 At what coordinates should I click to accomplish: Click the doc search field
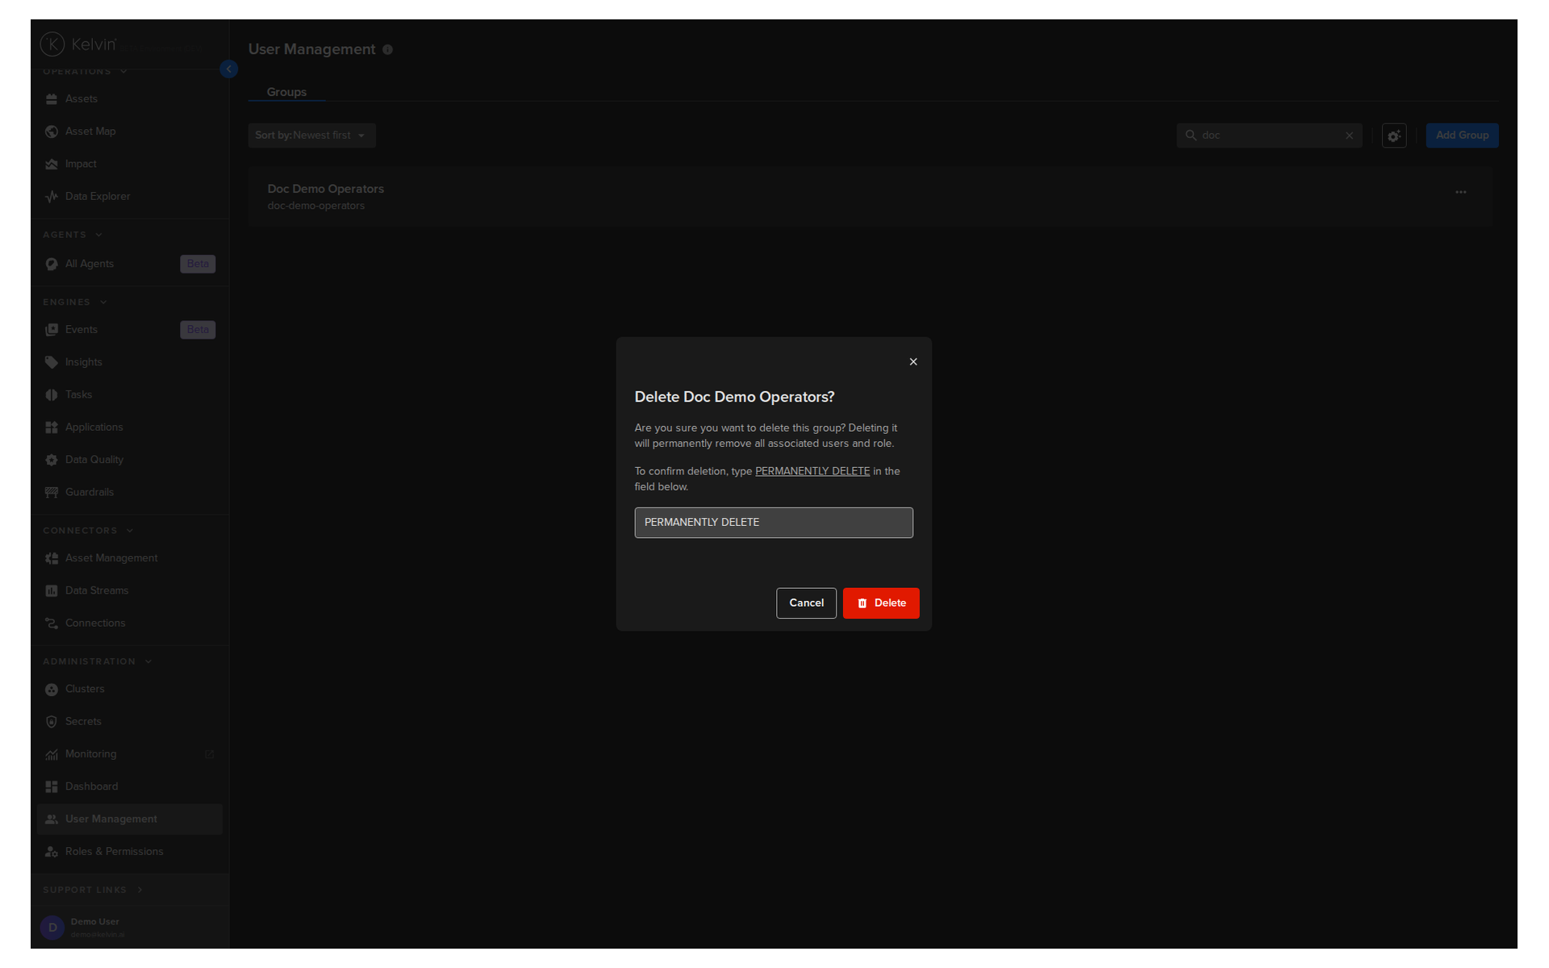[1269, 136]
